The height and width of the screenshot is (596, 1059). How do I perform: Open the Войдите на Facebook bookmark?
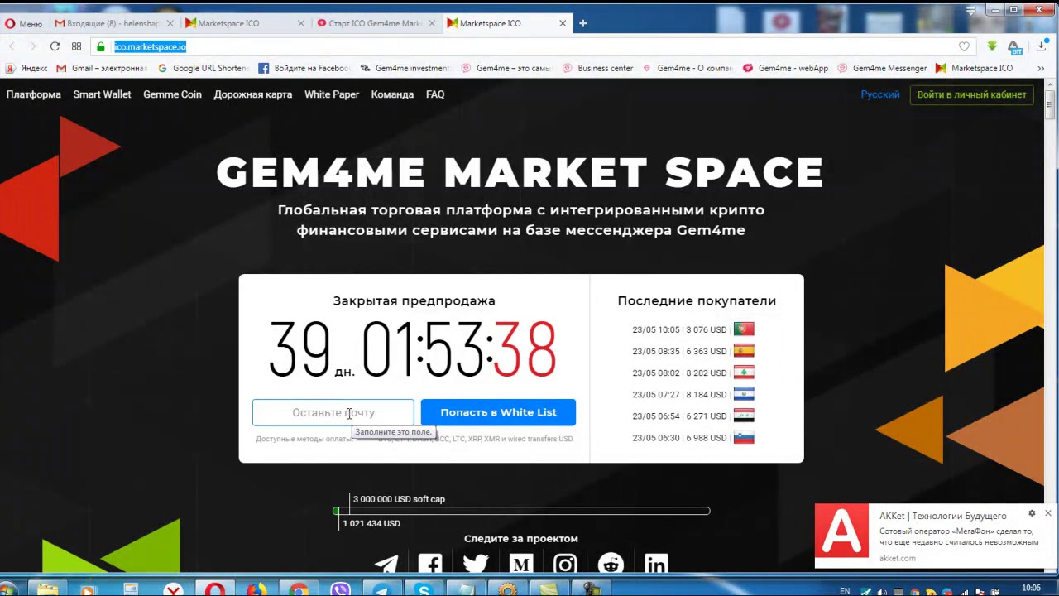pyautogui.click(x=304, y=68)
